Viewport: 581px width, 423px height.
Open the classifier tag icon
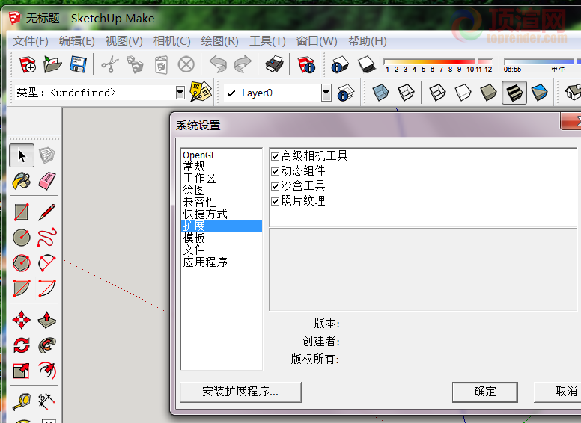[201, 92]
